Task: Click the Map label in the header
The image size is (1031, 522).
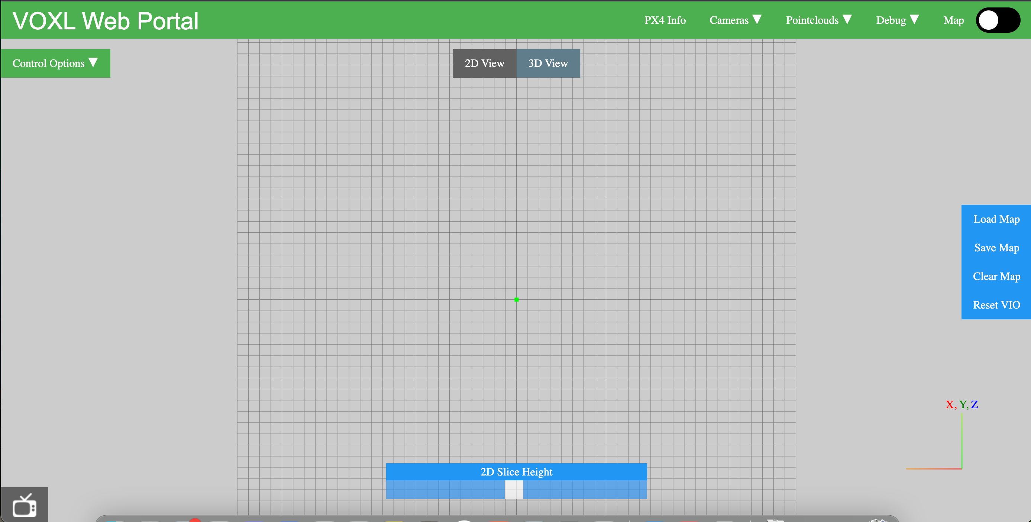Action: pos(953,20)
